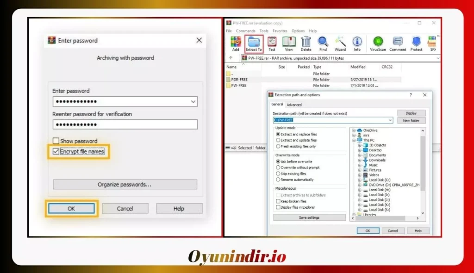
Task: Select the PDR-FREE folder icon
Action: [229, 80]
